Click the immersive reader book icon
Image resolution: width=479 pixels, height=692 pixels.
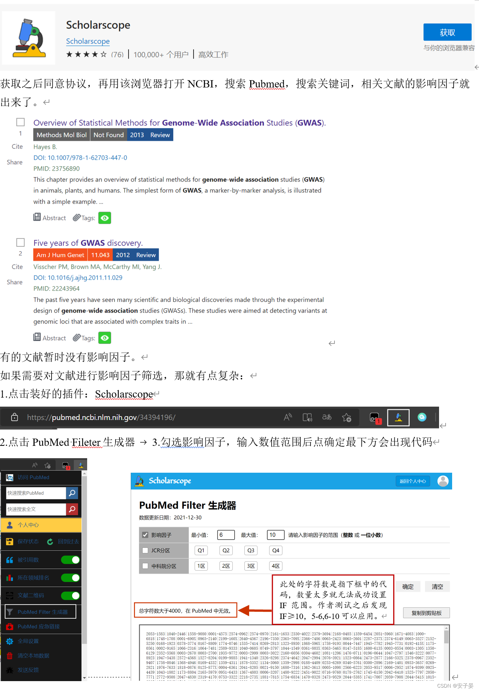(x=308, y=418)
